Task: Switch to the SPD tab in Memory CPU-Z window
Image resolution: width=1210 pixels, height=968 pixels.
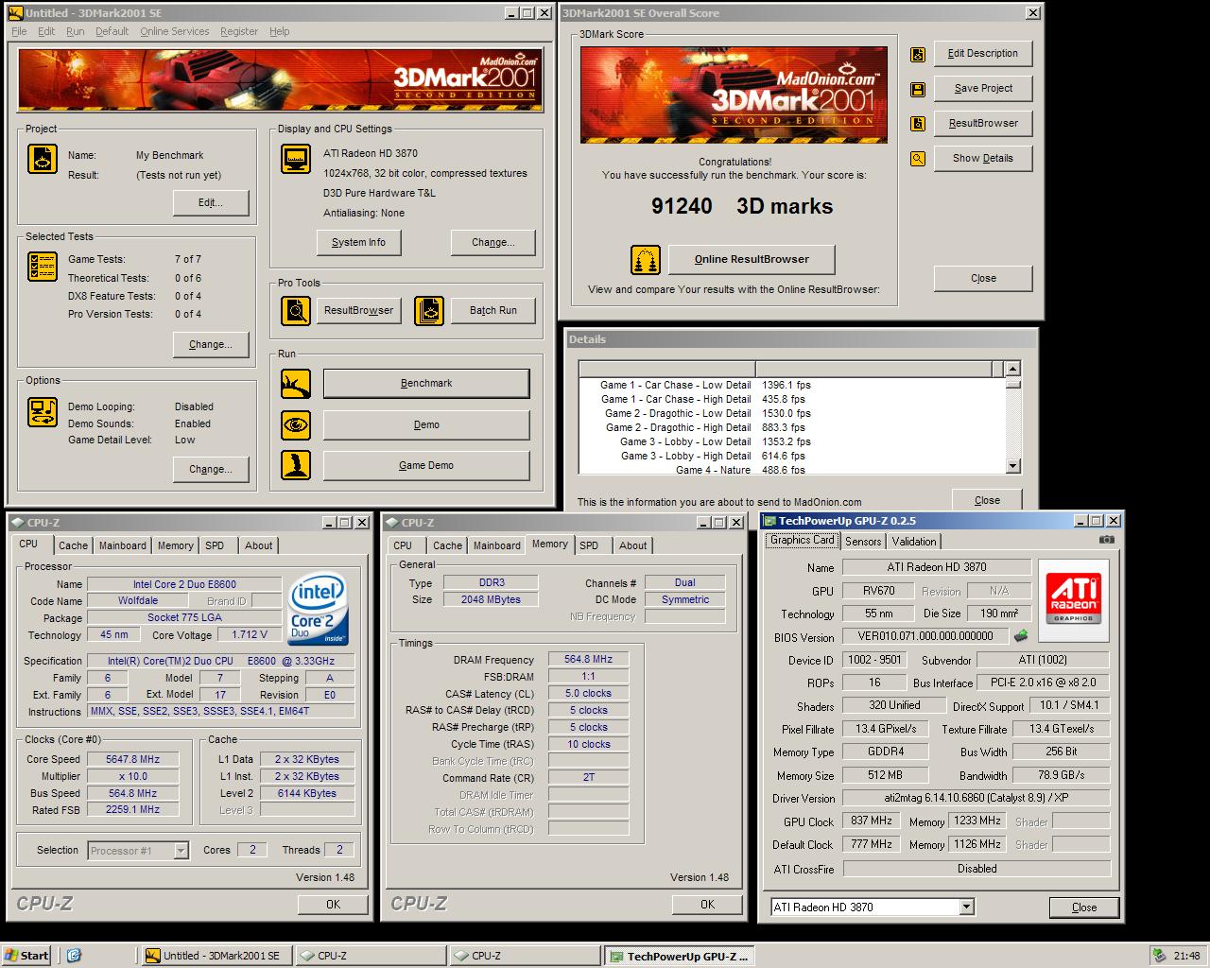Action: click(589, 545)
